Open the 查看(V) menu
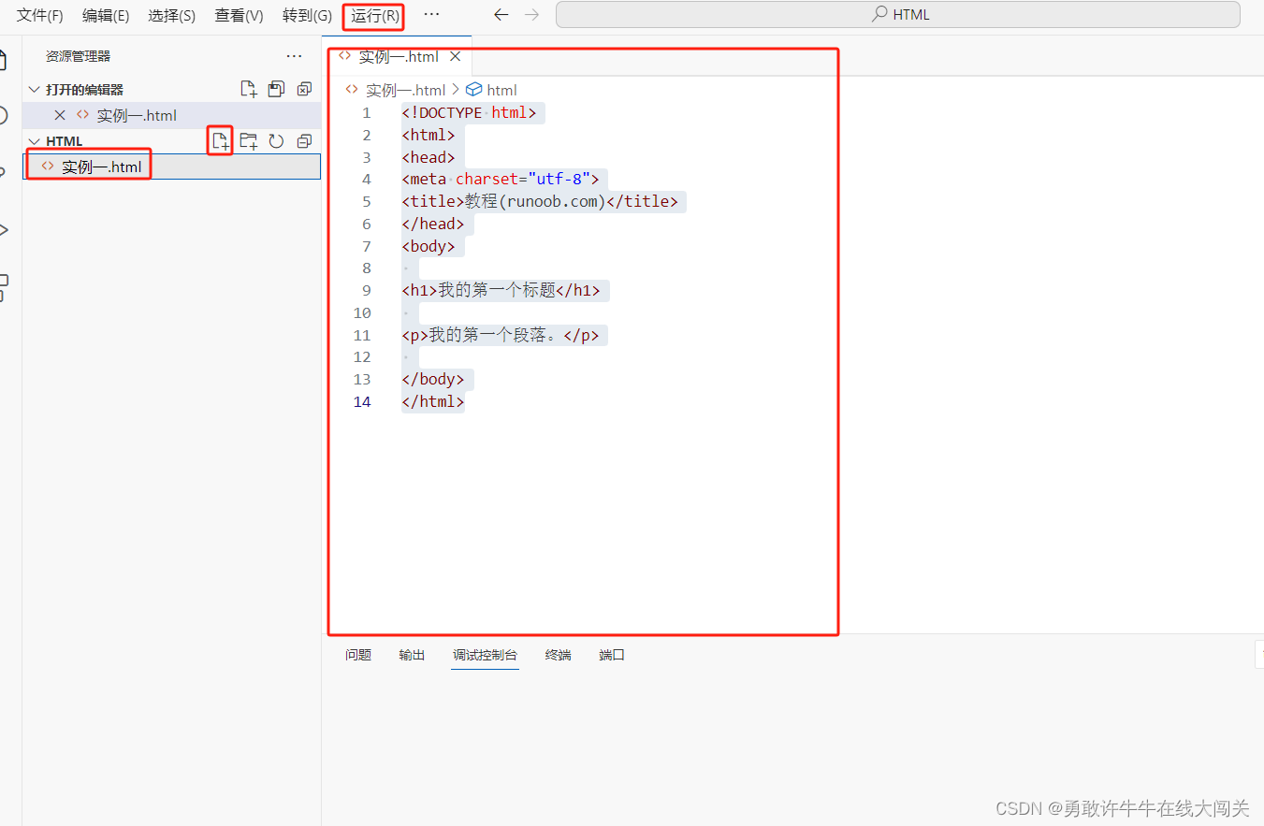 [239, 15]
